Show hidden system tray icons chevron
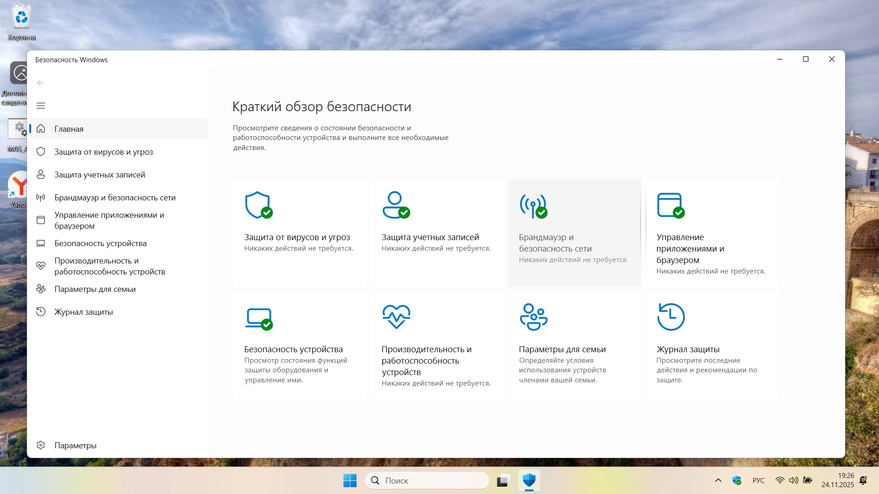Screen dimensions: 879x494 [718, 480]
